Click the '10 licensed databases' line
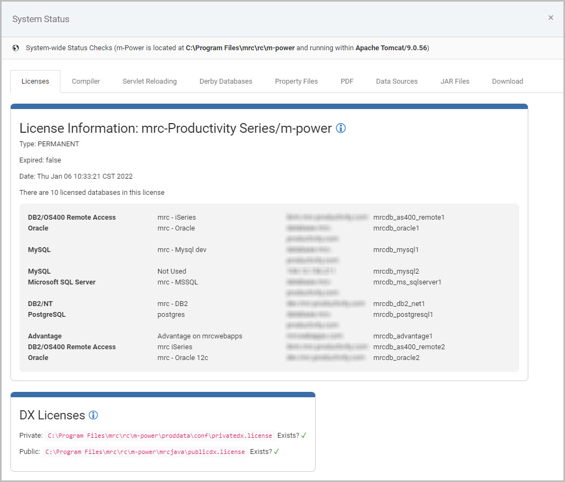Screen dimensions: 565x482 click(x=92, y=193)
